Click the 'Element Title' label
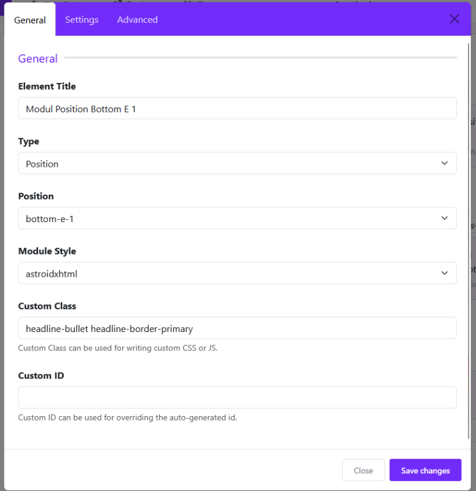This screenshot has height=491, width=476. [x=47, y=87]
